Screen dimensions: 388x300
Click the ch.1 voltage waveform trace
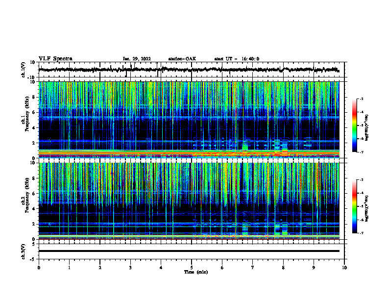point(189,70)
